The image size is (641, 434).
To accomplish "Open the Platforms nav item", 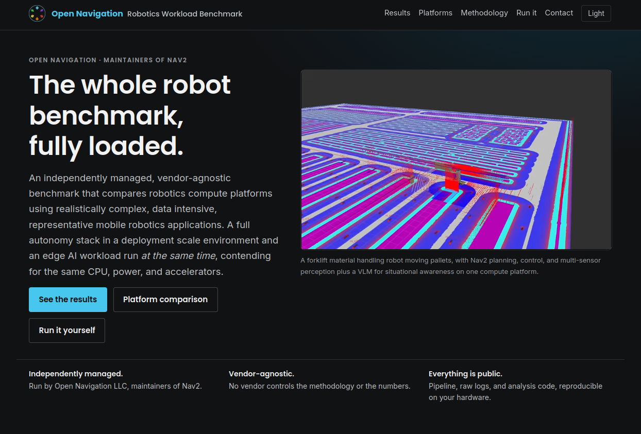I will click(435, 13).
